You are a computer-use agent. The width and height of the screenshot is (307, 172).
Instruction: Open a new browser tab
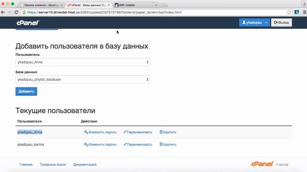[165, 5]
